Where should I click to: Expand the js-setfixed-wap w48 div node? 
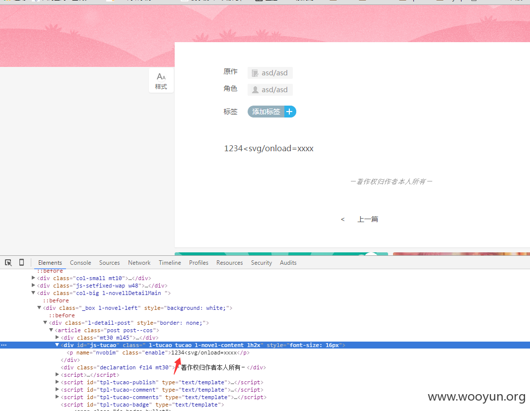pos(33,286)
